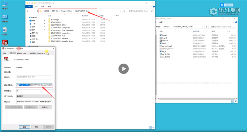Switch to 以前的版本 tab in properties dialog
Image resolution: width=247 pixels, height=132 pixels.
41,54
